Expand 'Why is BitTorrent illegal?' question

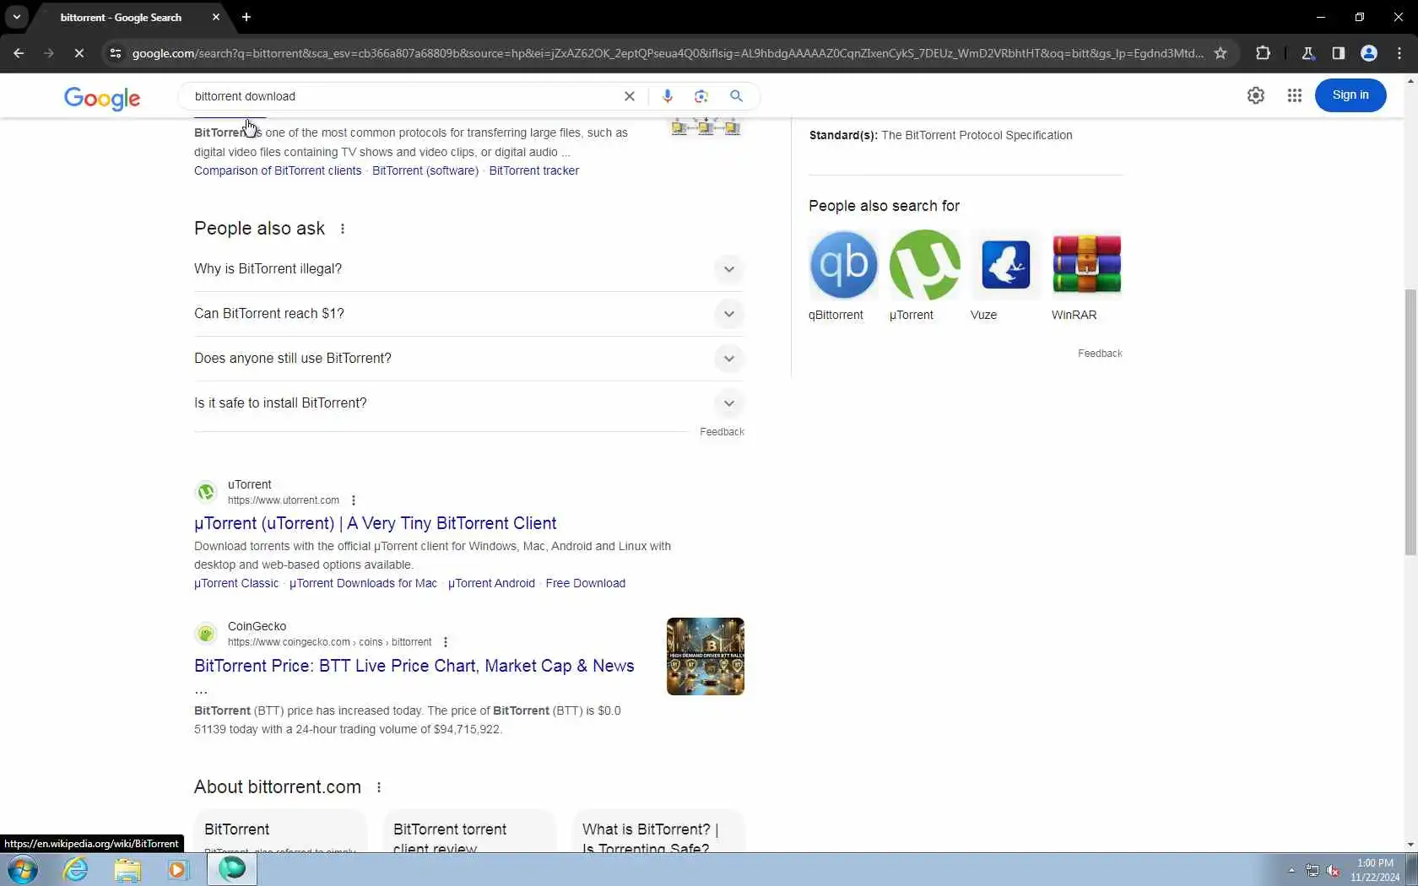click(469, 269)
